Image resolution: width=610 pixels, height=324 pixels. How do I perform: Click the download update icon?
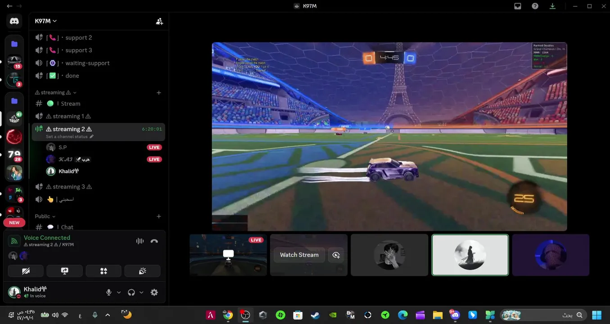552,6
